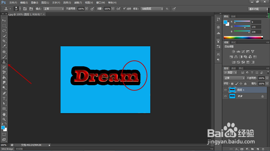
Task: Swap foreground and background colors
Action: click(6, 123)
